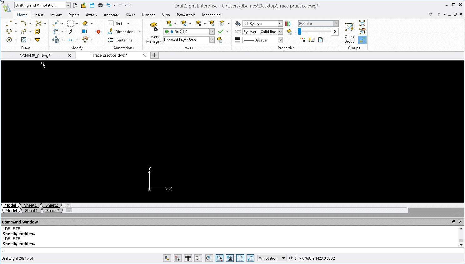Screen dimensions: 465x264
Task: Click the paint bucket color icon in Properties
Action: tap(238, 23)
